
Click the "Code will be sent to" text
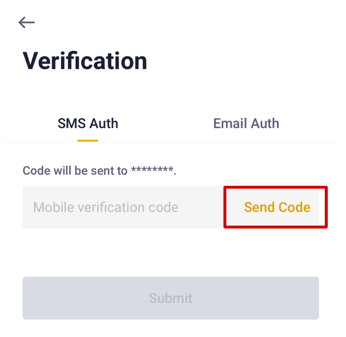(x=75, y=170)
